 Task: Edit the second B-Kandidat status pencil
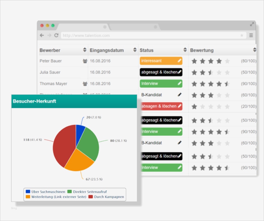[179, 143]
